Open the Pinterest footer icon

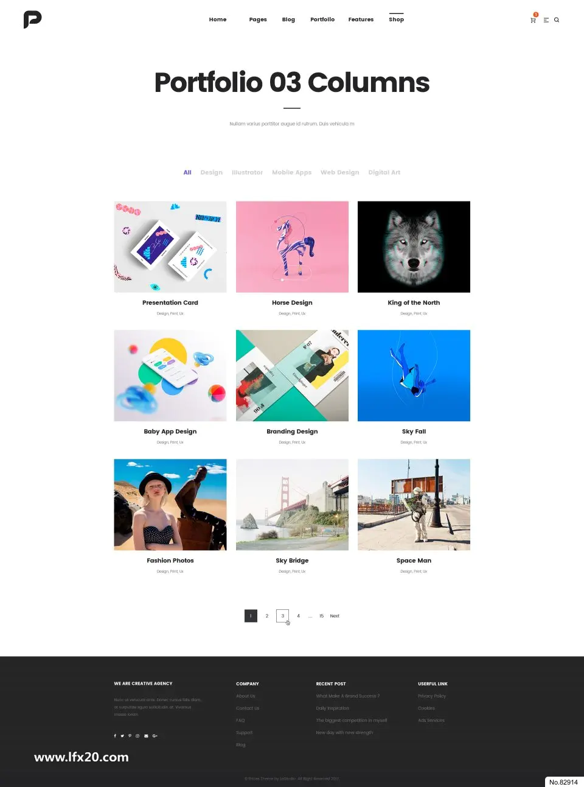click(x=130, y=736)
